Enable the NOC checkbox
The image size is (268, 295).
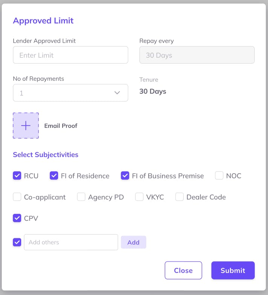[x=219, y=176]
